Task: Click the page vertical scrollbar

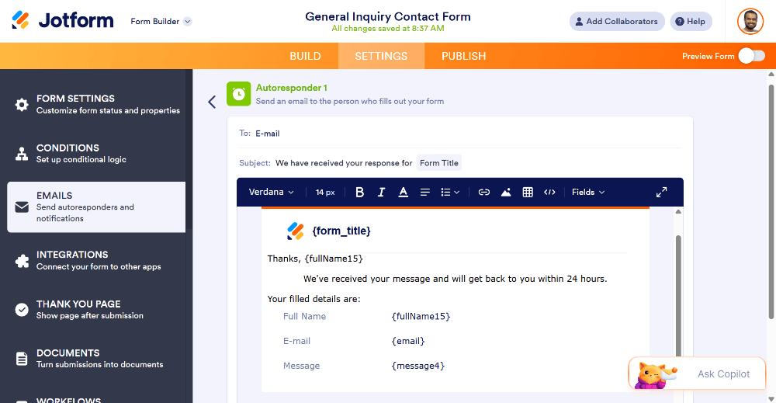Action: pos(771,200)
